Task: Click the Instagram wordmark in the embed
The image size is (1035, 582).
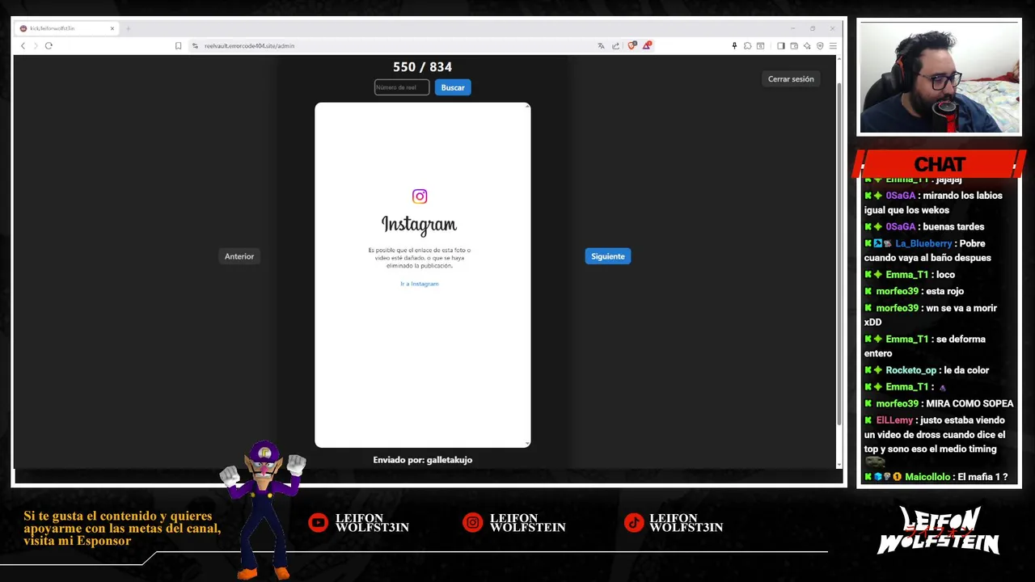Action: click(x=419, y=225)
